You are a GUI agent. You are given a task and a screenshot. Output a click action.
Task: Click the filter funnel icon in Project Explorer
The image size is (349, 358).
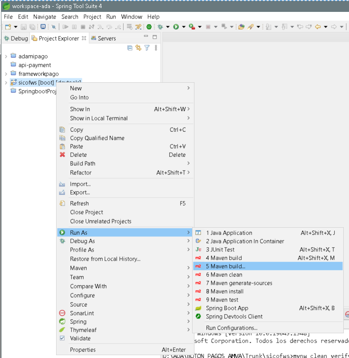(147, 48)
